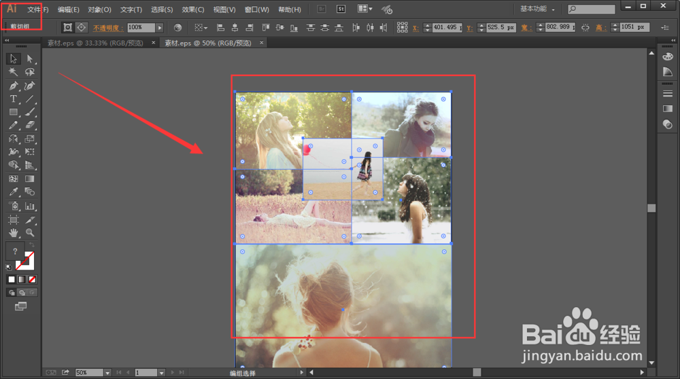Image resolution: width=680 pixels, height=379 pixels.
Task: Expand the tools panel double arrow
Action: pyautogui.click(x=7, y=40)
